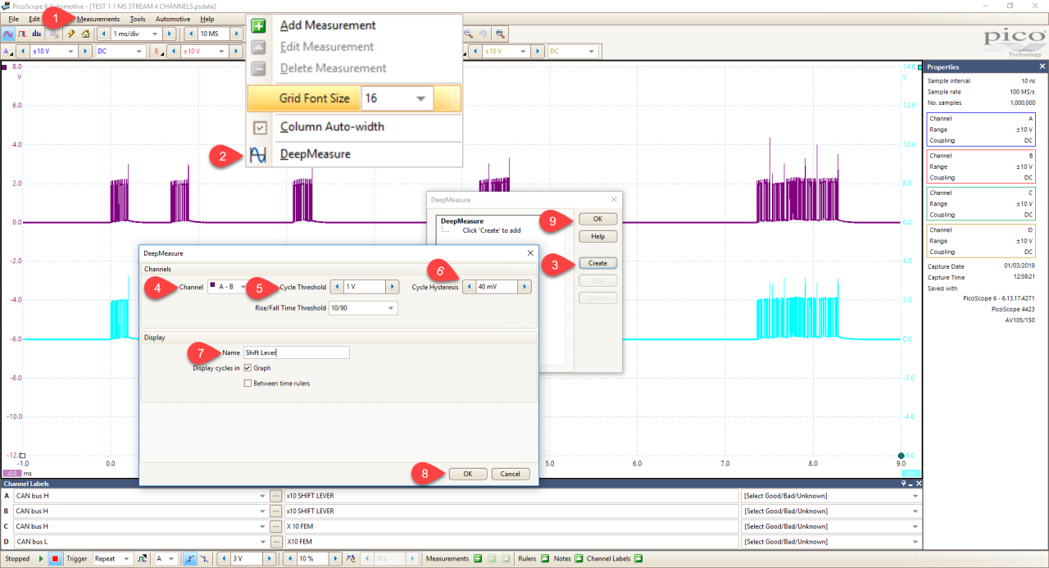The width and height of the screenshot is (1049, 568).
Task: Click green Add Measurement plus icon in menu
Action: point(259,25)
